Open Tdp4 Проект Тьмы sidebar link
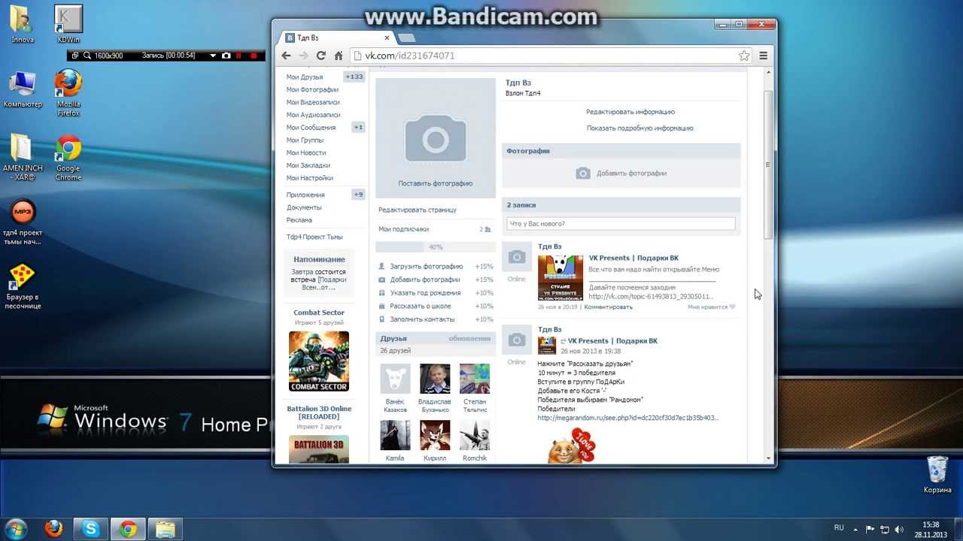This screenshot has width=963, height=541. (x=314, y=237)
